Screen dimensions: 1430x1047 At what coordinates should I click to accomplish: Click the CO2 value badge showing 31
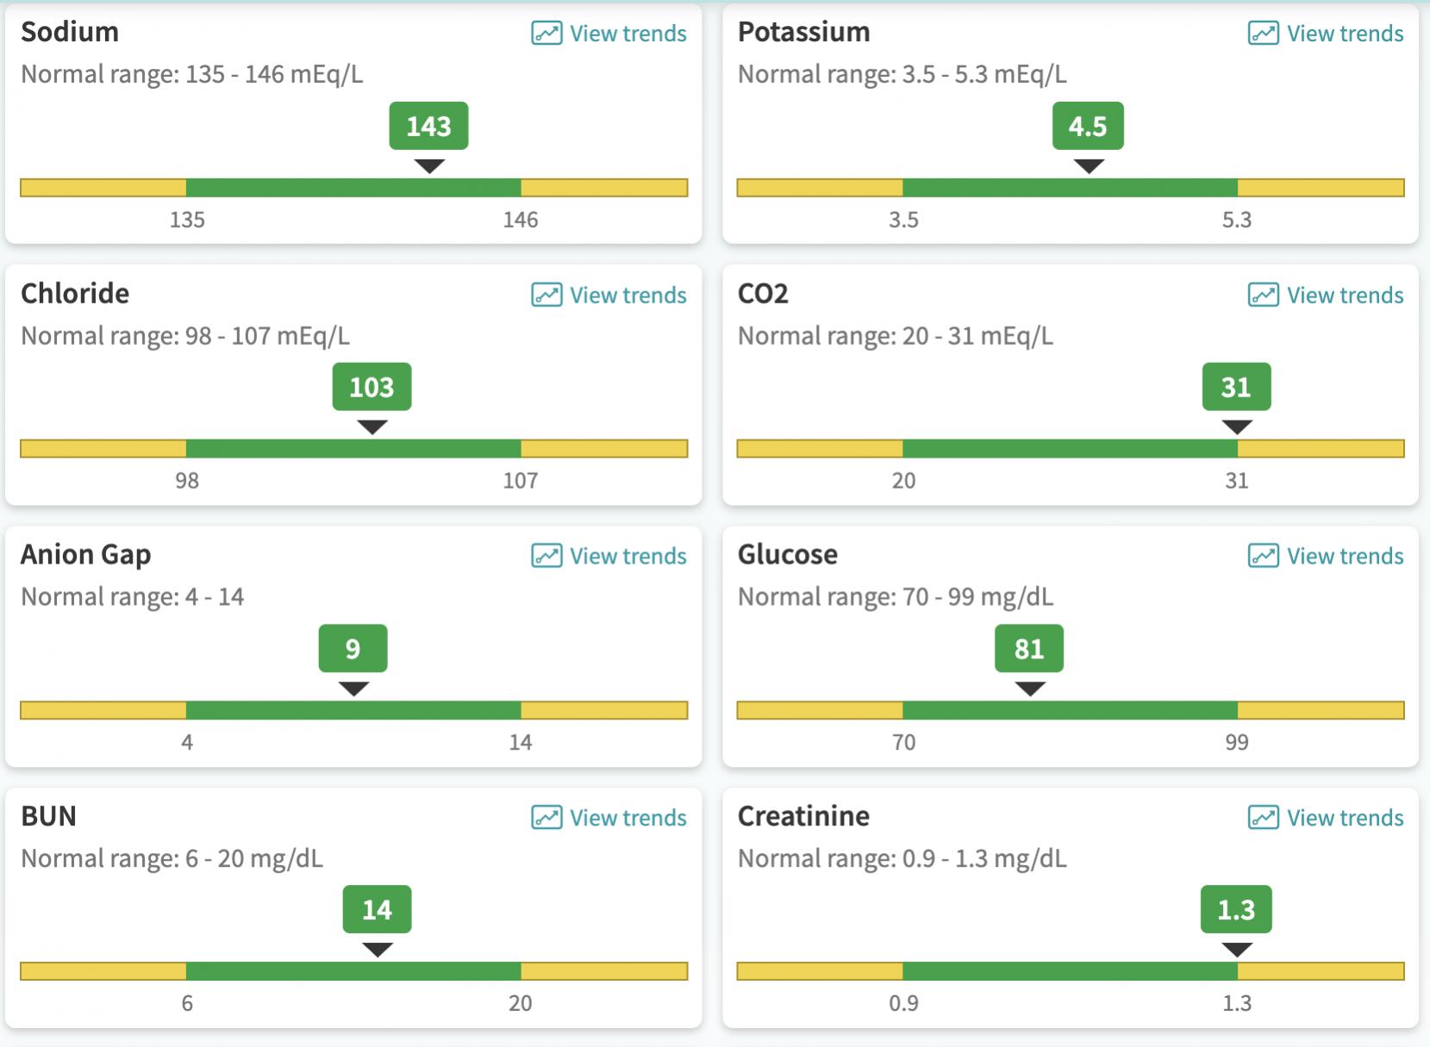(x=1236, y=387)
